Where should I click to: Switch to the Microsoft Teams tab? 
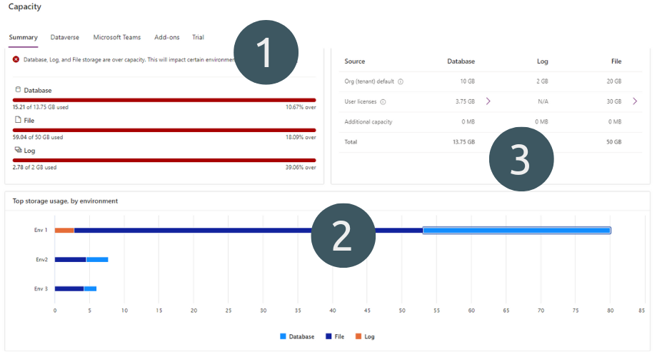[x=117, y=37]
